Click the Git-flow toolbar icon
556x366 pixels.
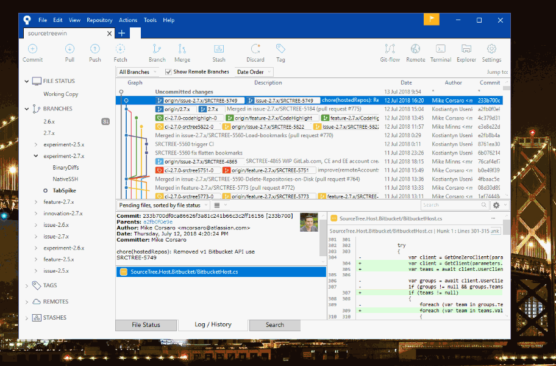[390, 49]
